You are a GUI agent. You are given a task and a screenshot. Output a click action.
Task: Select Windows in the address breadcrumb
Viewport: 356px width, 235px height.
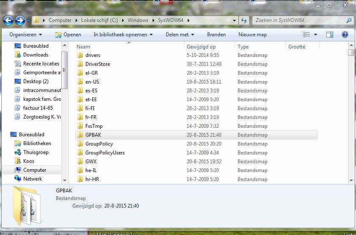[138, 20]
